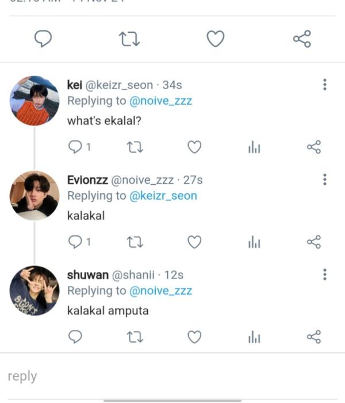Image resolution: width=345 pixels, height=403 pixels.
Task: Retweet the main tweet
Action: click(x=129, y=39)
